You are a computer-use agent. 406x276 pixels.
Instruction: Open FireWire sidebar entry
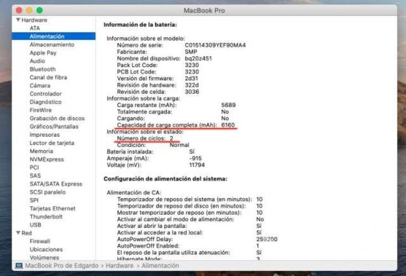click(40, 110)
